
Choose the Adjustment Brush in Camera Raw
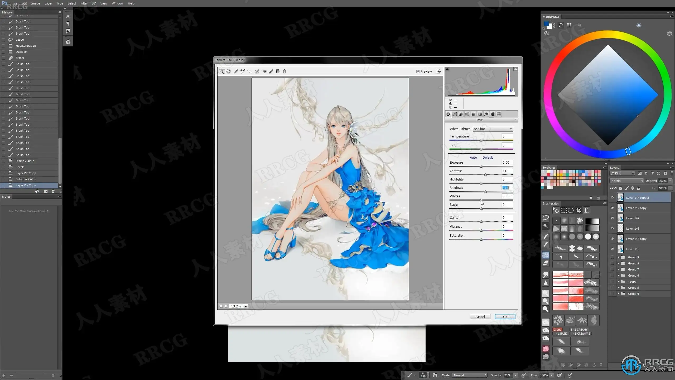pyautogui.click(x=271, y=71)
